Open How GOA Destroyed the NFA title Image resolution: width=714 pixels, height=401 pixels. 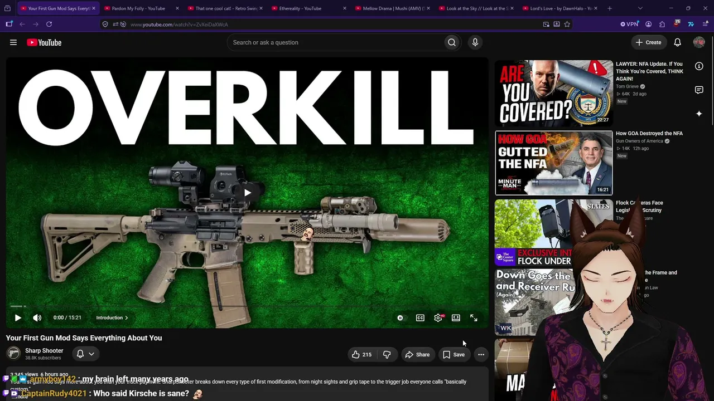(649, 134)
